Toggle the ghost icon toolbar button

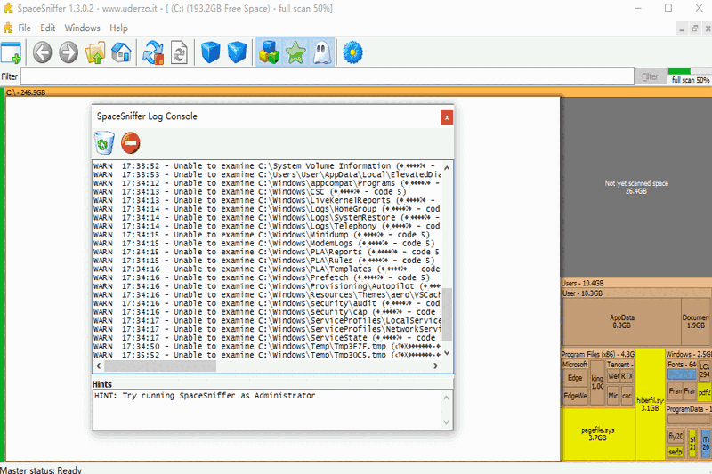click(321, 52)
